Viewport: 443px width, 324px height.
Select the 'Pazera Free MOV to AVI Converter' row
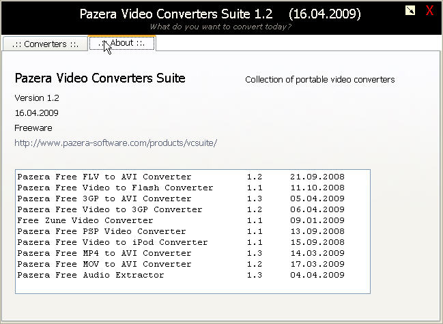click(181, 264)
